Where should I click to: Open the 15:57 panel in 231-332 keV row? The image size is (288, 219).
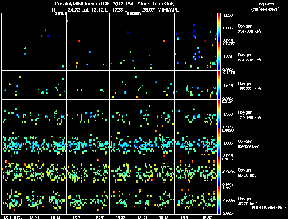tap(207, 56)
